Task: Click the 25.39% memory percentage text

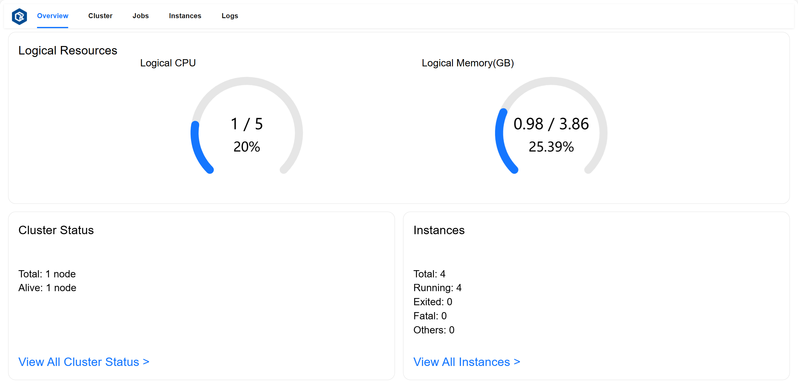Action: (x=551, y=147)
